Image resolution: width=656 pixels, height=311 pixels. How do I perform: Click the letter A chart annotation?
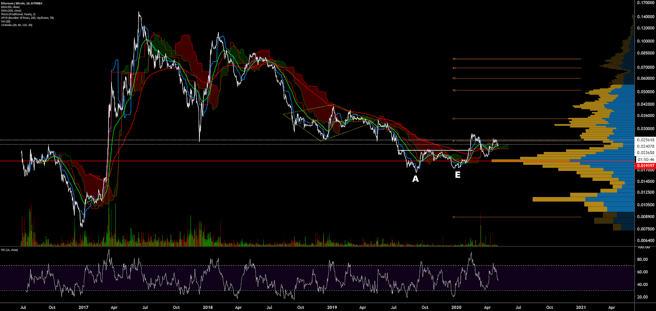pyautogui.click(x=415, y=179)
